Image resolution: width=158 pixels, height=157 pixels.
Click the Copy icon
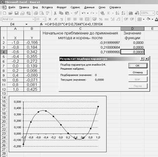point(61,13)
